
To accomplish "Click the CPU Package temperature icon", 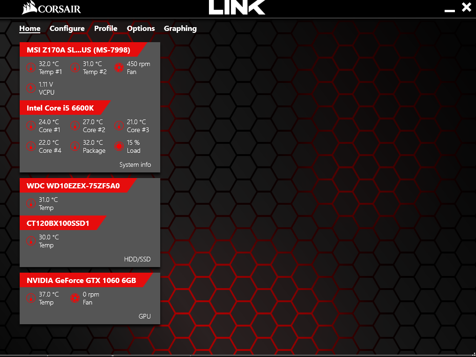I will (74, 146).
